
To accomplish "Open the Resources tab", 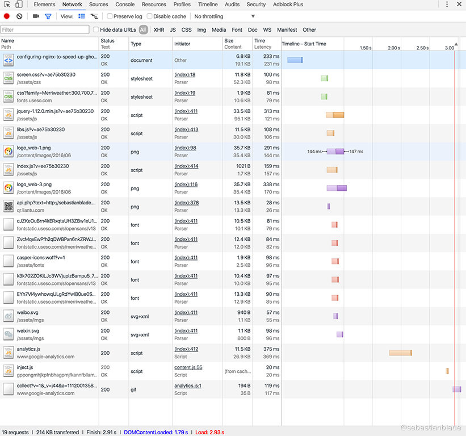I will click(x=154, y=5).
